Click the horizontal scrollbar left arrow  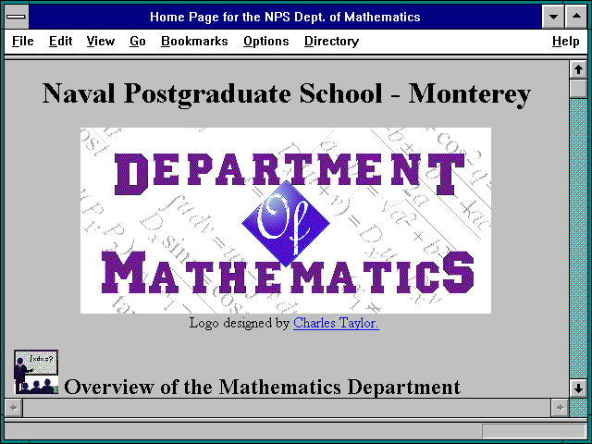click(x=14, y=408)
